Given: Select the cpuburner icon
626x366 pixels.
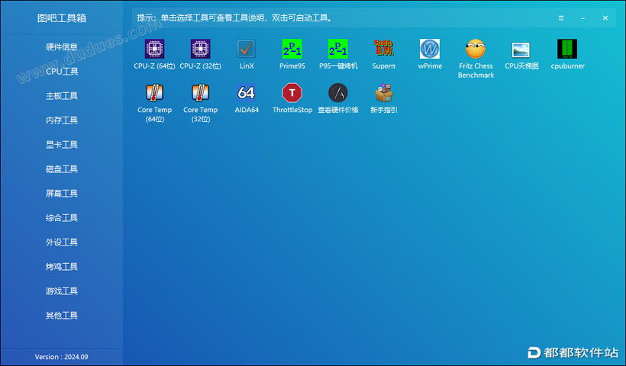Looking at the screenshot, I should [567, 49].
